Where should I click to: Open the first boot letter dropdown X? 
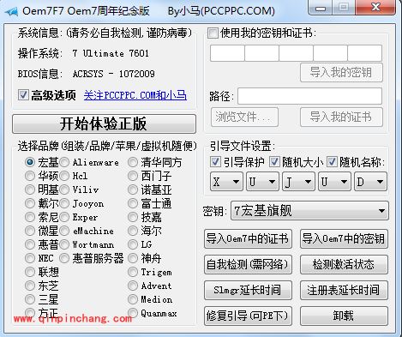coord(226,182)
